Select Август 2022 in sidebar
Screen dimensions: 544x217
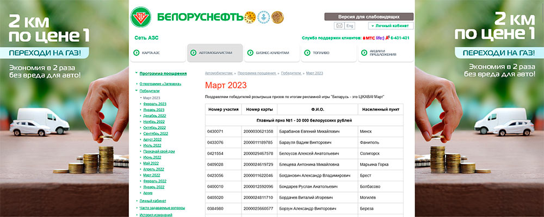(x=152, y=139)
